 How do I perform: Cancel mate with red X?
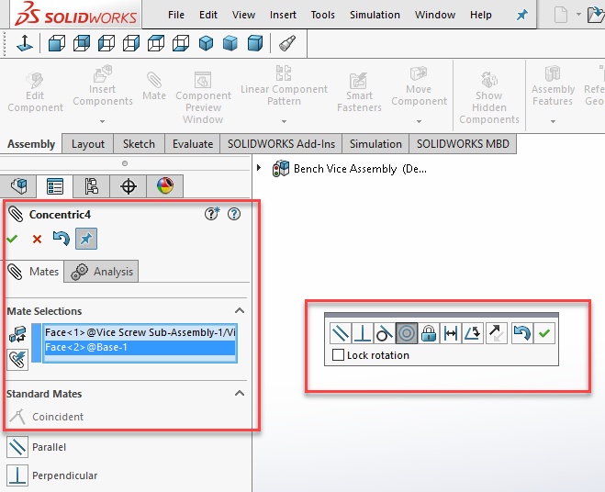point(37,240)
